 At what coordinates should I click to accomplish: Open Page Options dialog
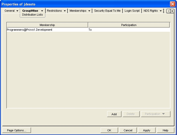17,130
